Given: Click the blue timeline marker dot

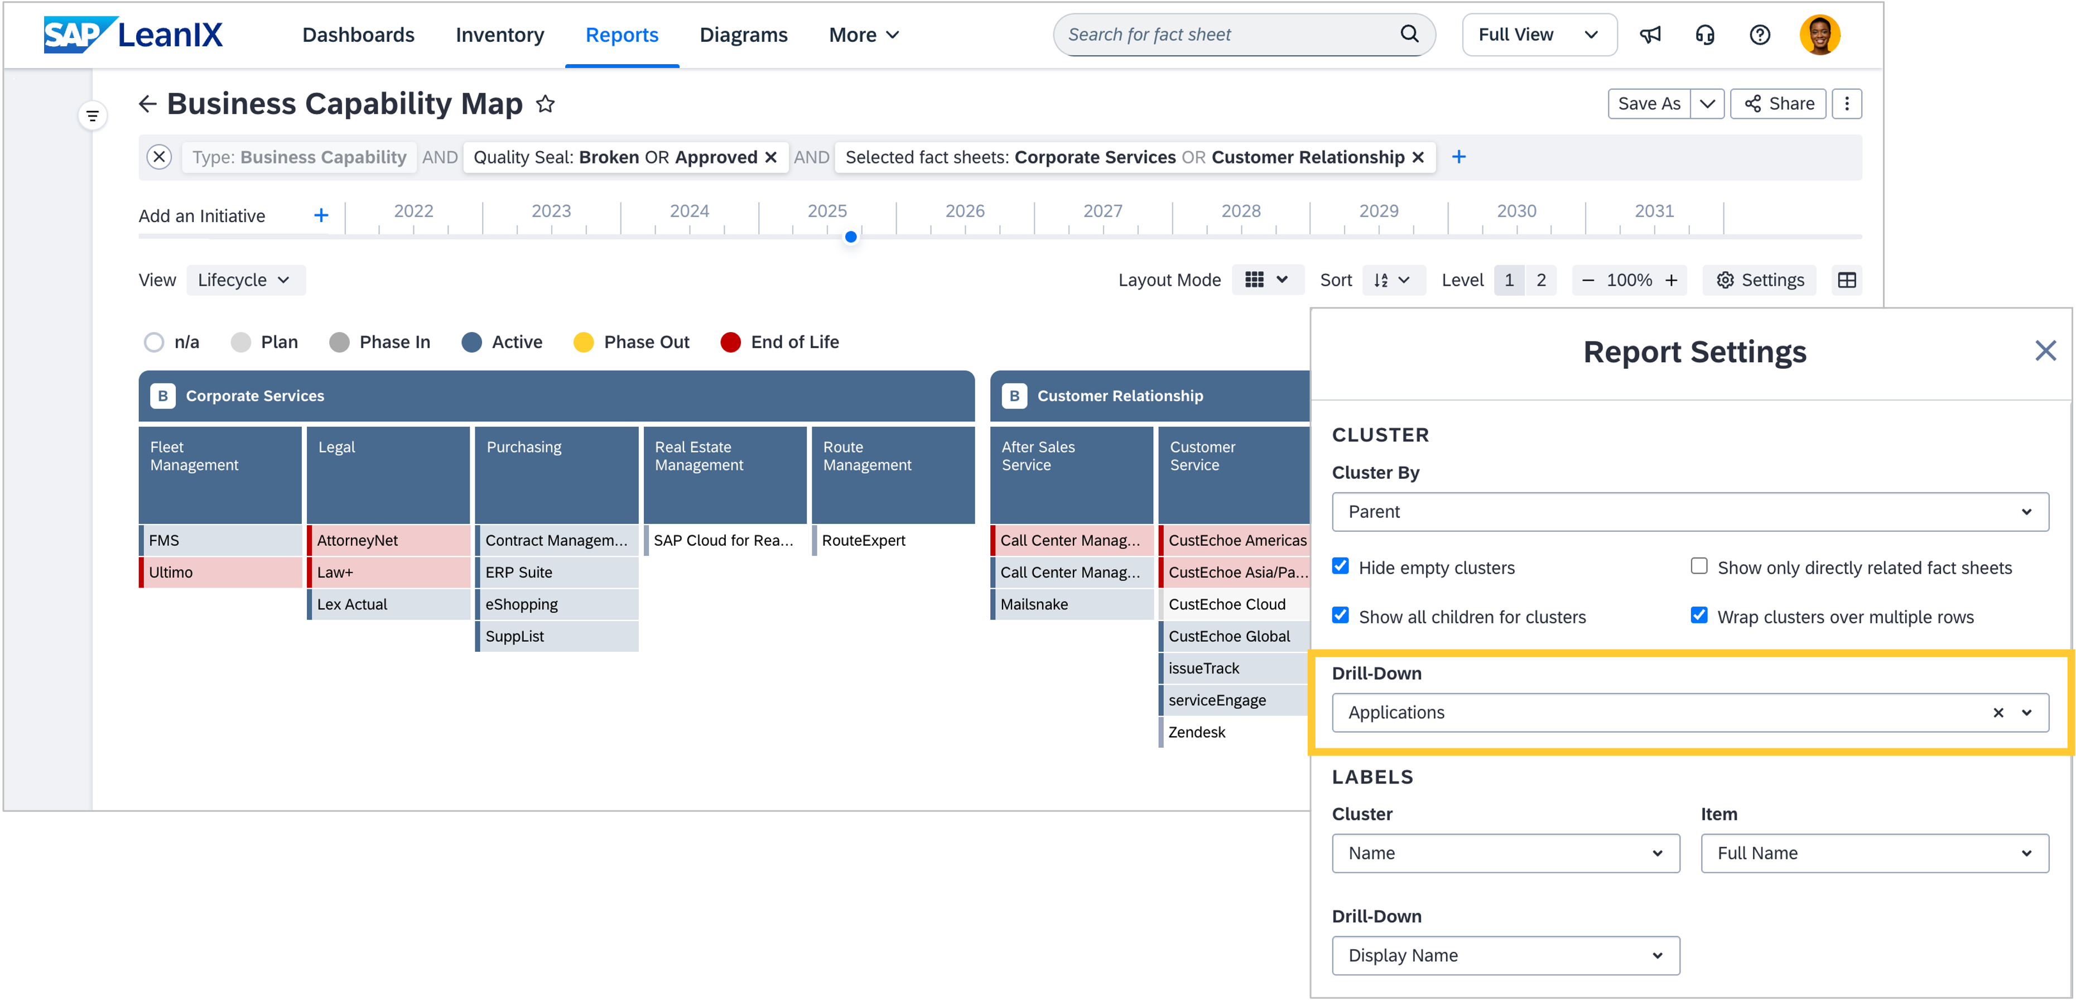Looking at the screenshot, I should pos(850,237).
